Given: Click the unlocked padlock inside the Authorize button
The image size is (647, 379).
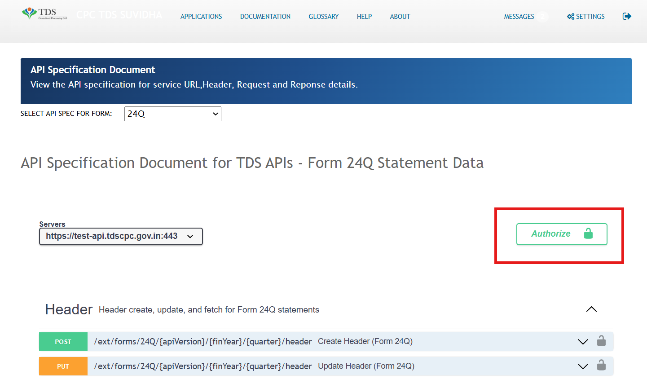Looking at the screenshot, I should pos(588,234).
